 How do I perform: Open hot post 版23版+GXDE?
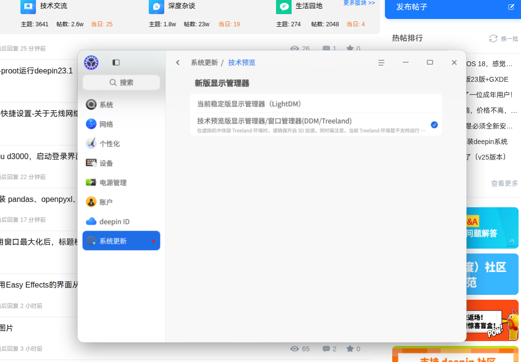(x=487, y=79)
